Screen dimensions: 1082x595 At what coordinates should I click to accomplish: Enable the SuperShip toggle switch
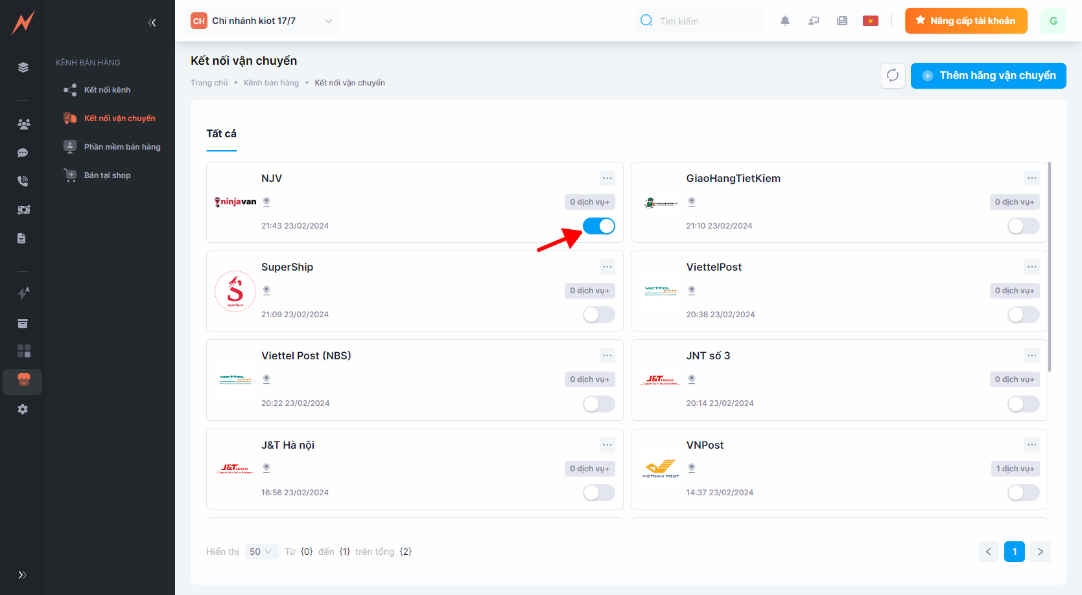coord(598,315)
